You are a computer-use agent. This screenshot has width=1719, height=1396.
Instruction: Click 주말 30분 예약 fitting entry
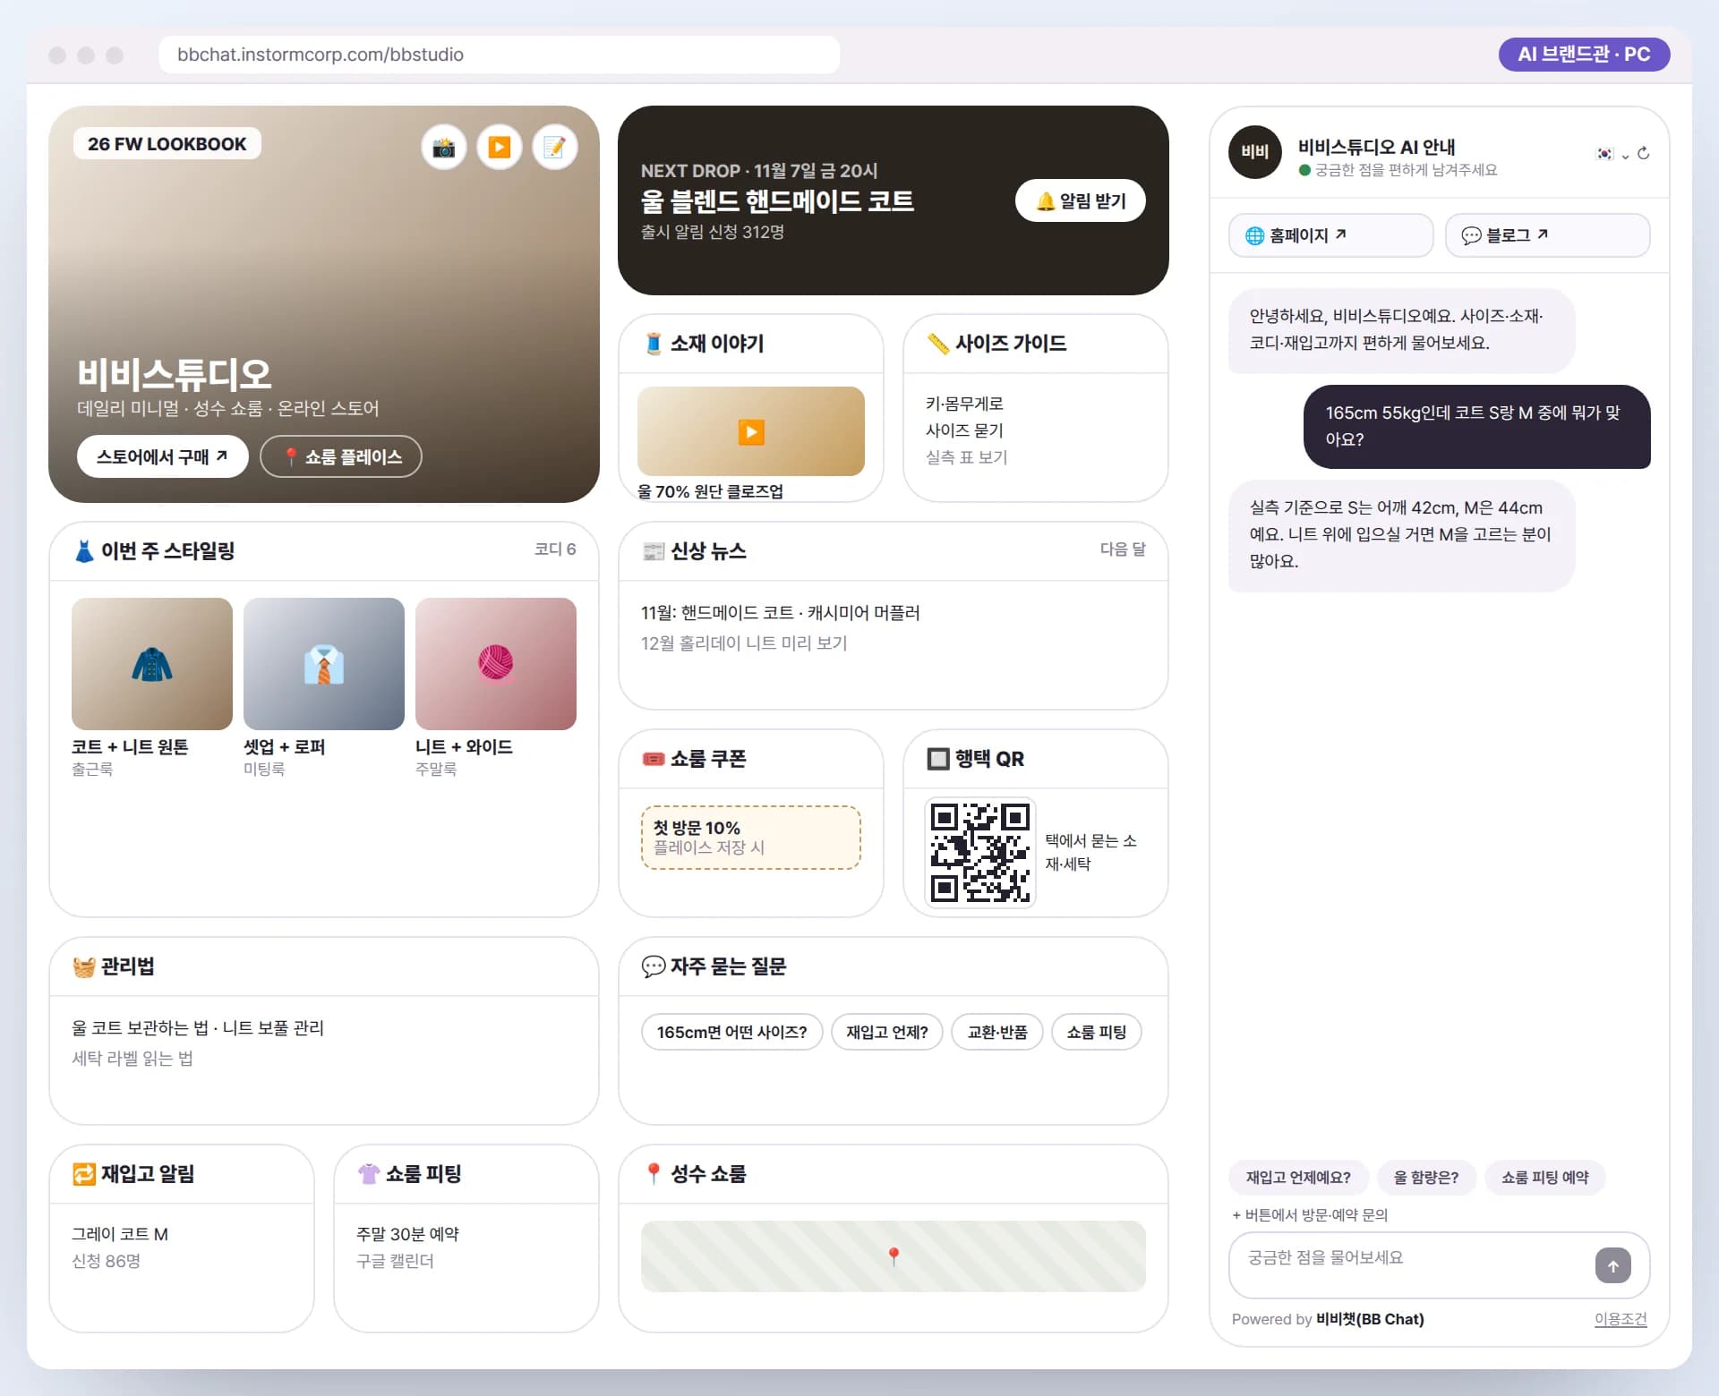click(x=407, y=1234)
